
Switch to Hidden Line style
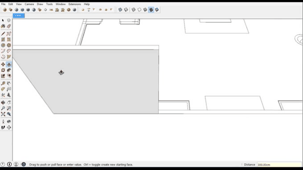click(139, 10)
